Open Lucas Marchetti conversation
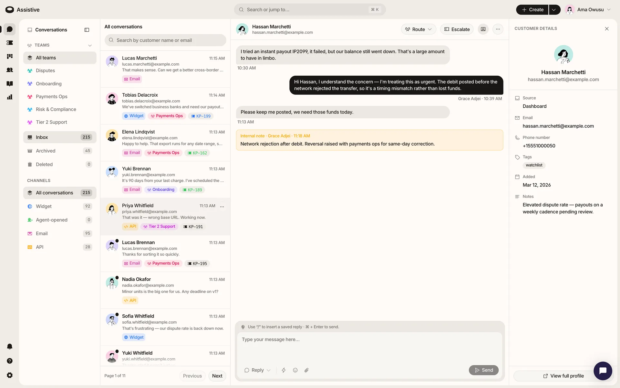This screenshot has height=388, width=620. click(165, 69)
